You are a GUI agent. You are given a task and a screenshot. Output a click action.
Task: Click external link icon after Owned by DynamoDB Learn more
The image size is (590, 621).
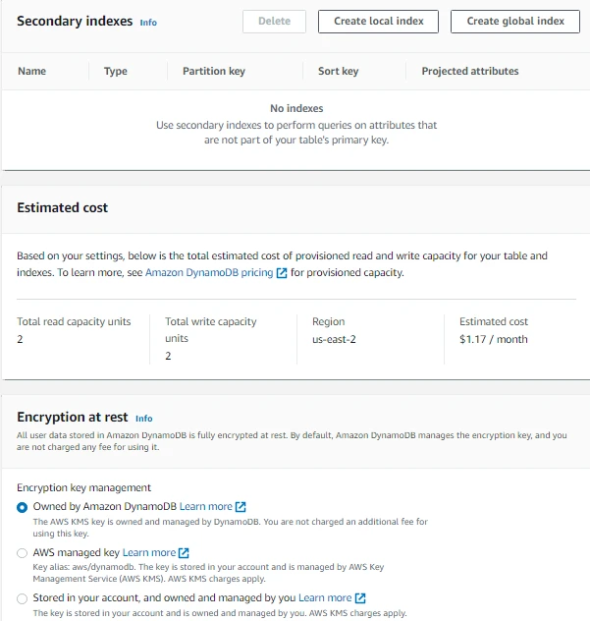(241, 507)
